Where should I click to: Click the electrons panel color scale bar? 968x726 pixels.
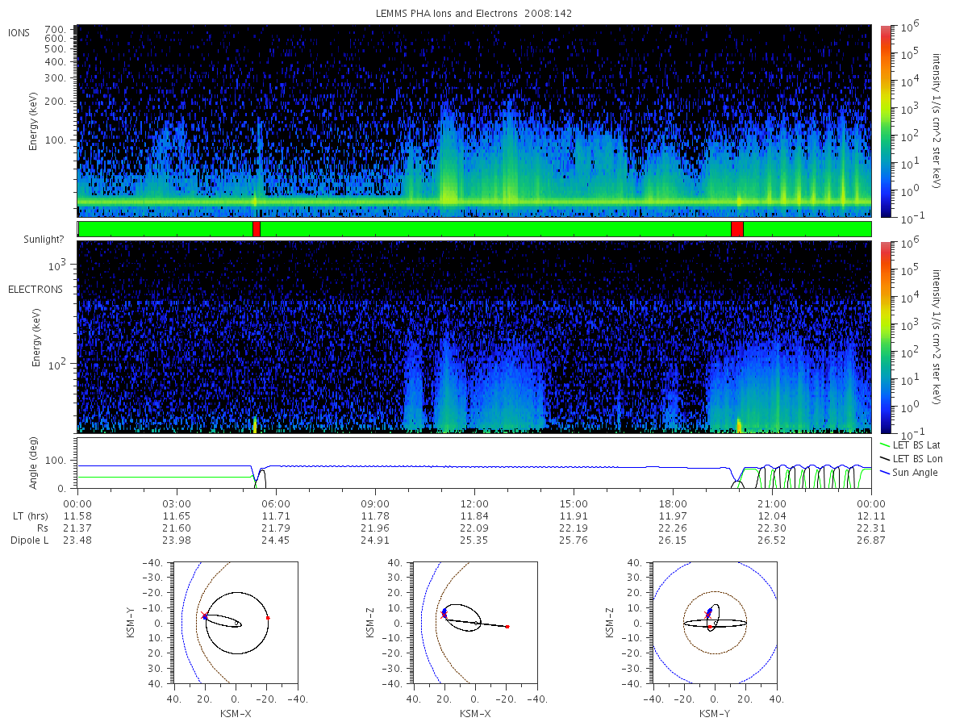[885, 336]
